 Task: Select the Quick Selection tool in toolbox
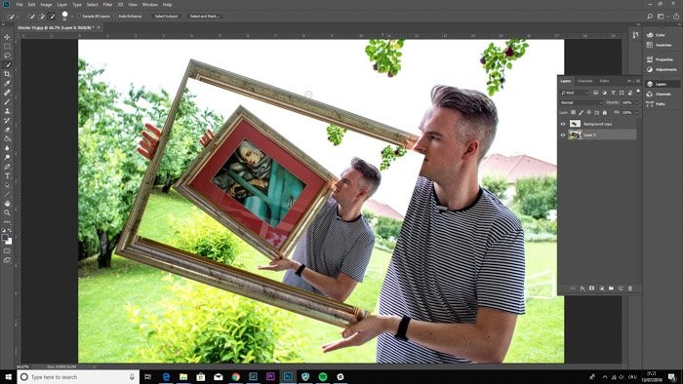[x=7, y=64]
